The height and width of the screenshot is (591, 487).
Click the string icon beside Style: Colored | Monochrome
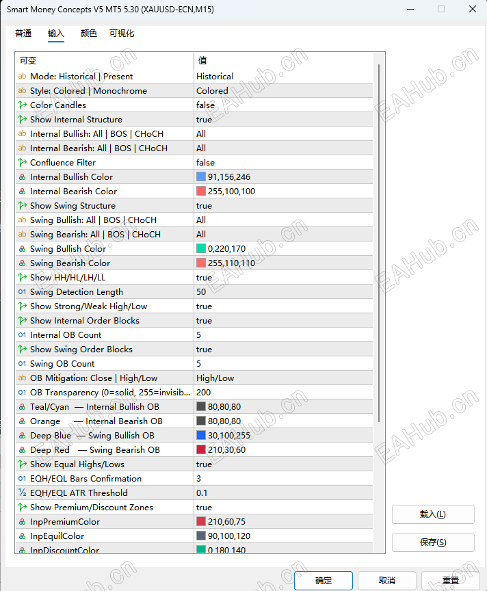click(x=23, y=90)
